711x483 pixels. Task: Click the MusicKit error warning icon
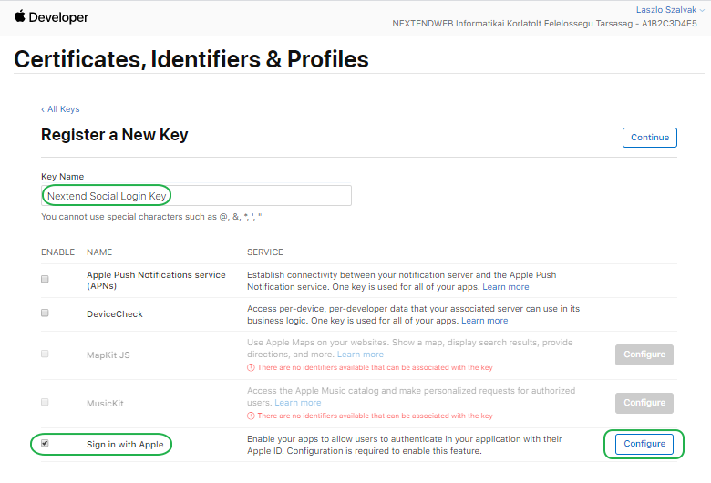251,416
